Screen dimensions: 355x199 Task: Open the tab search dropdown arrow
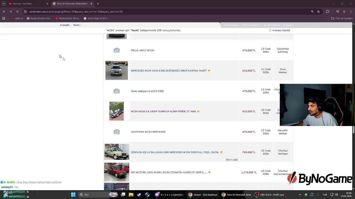pyautogui.click(x=4, y=4)
